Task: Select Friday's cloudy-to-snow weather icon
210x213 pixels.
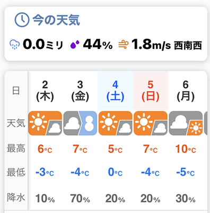Action: (80, 123)
